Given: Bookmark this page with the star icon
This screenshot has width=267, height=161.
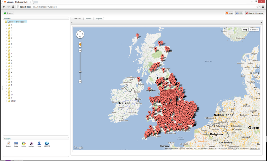Looking at the screenshot, I should 258,7.
